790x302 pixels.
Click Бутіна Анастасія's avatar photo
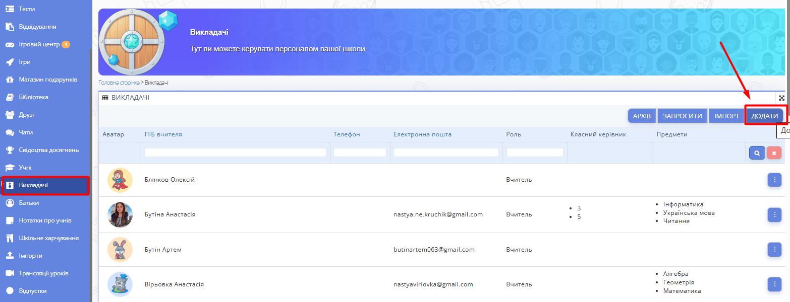pyautogui.click(x=120, y=215)
